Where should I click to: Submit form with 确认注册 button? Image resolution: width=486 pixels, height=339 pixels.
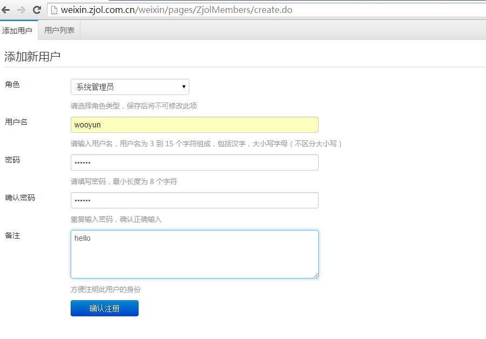coord(105,308)
